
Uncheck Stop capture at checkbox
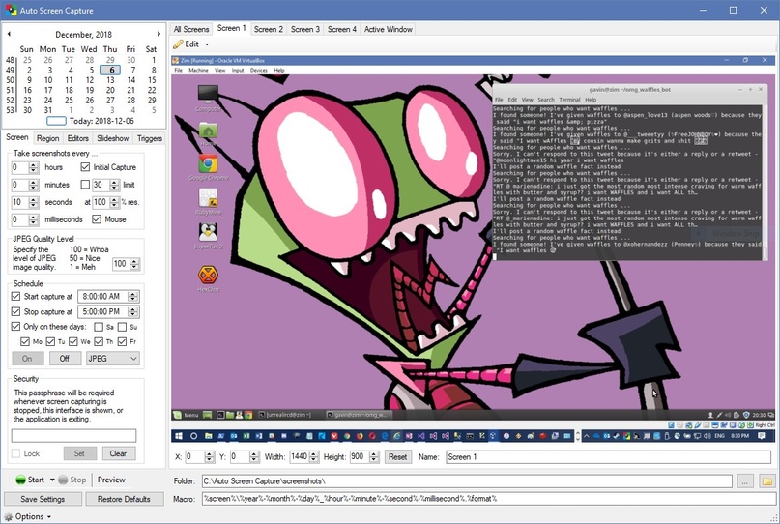click(15, 311)
